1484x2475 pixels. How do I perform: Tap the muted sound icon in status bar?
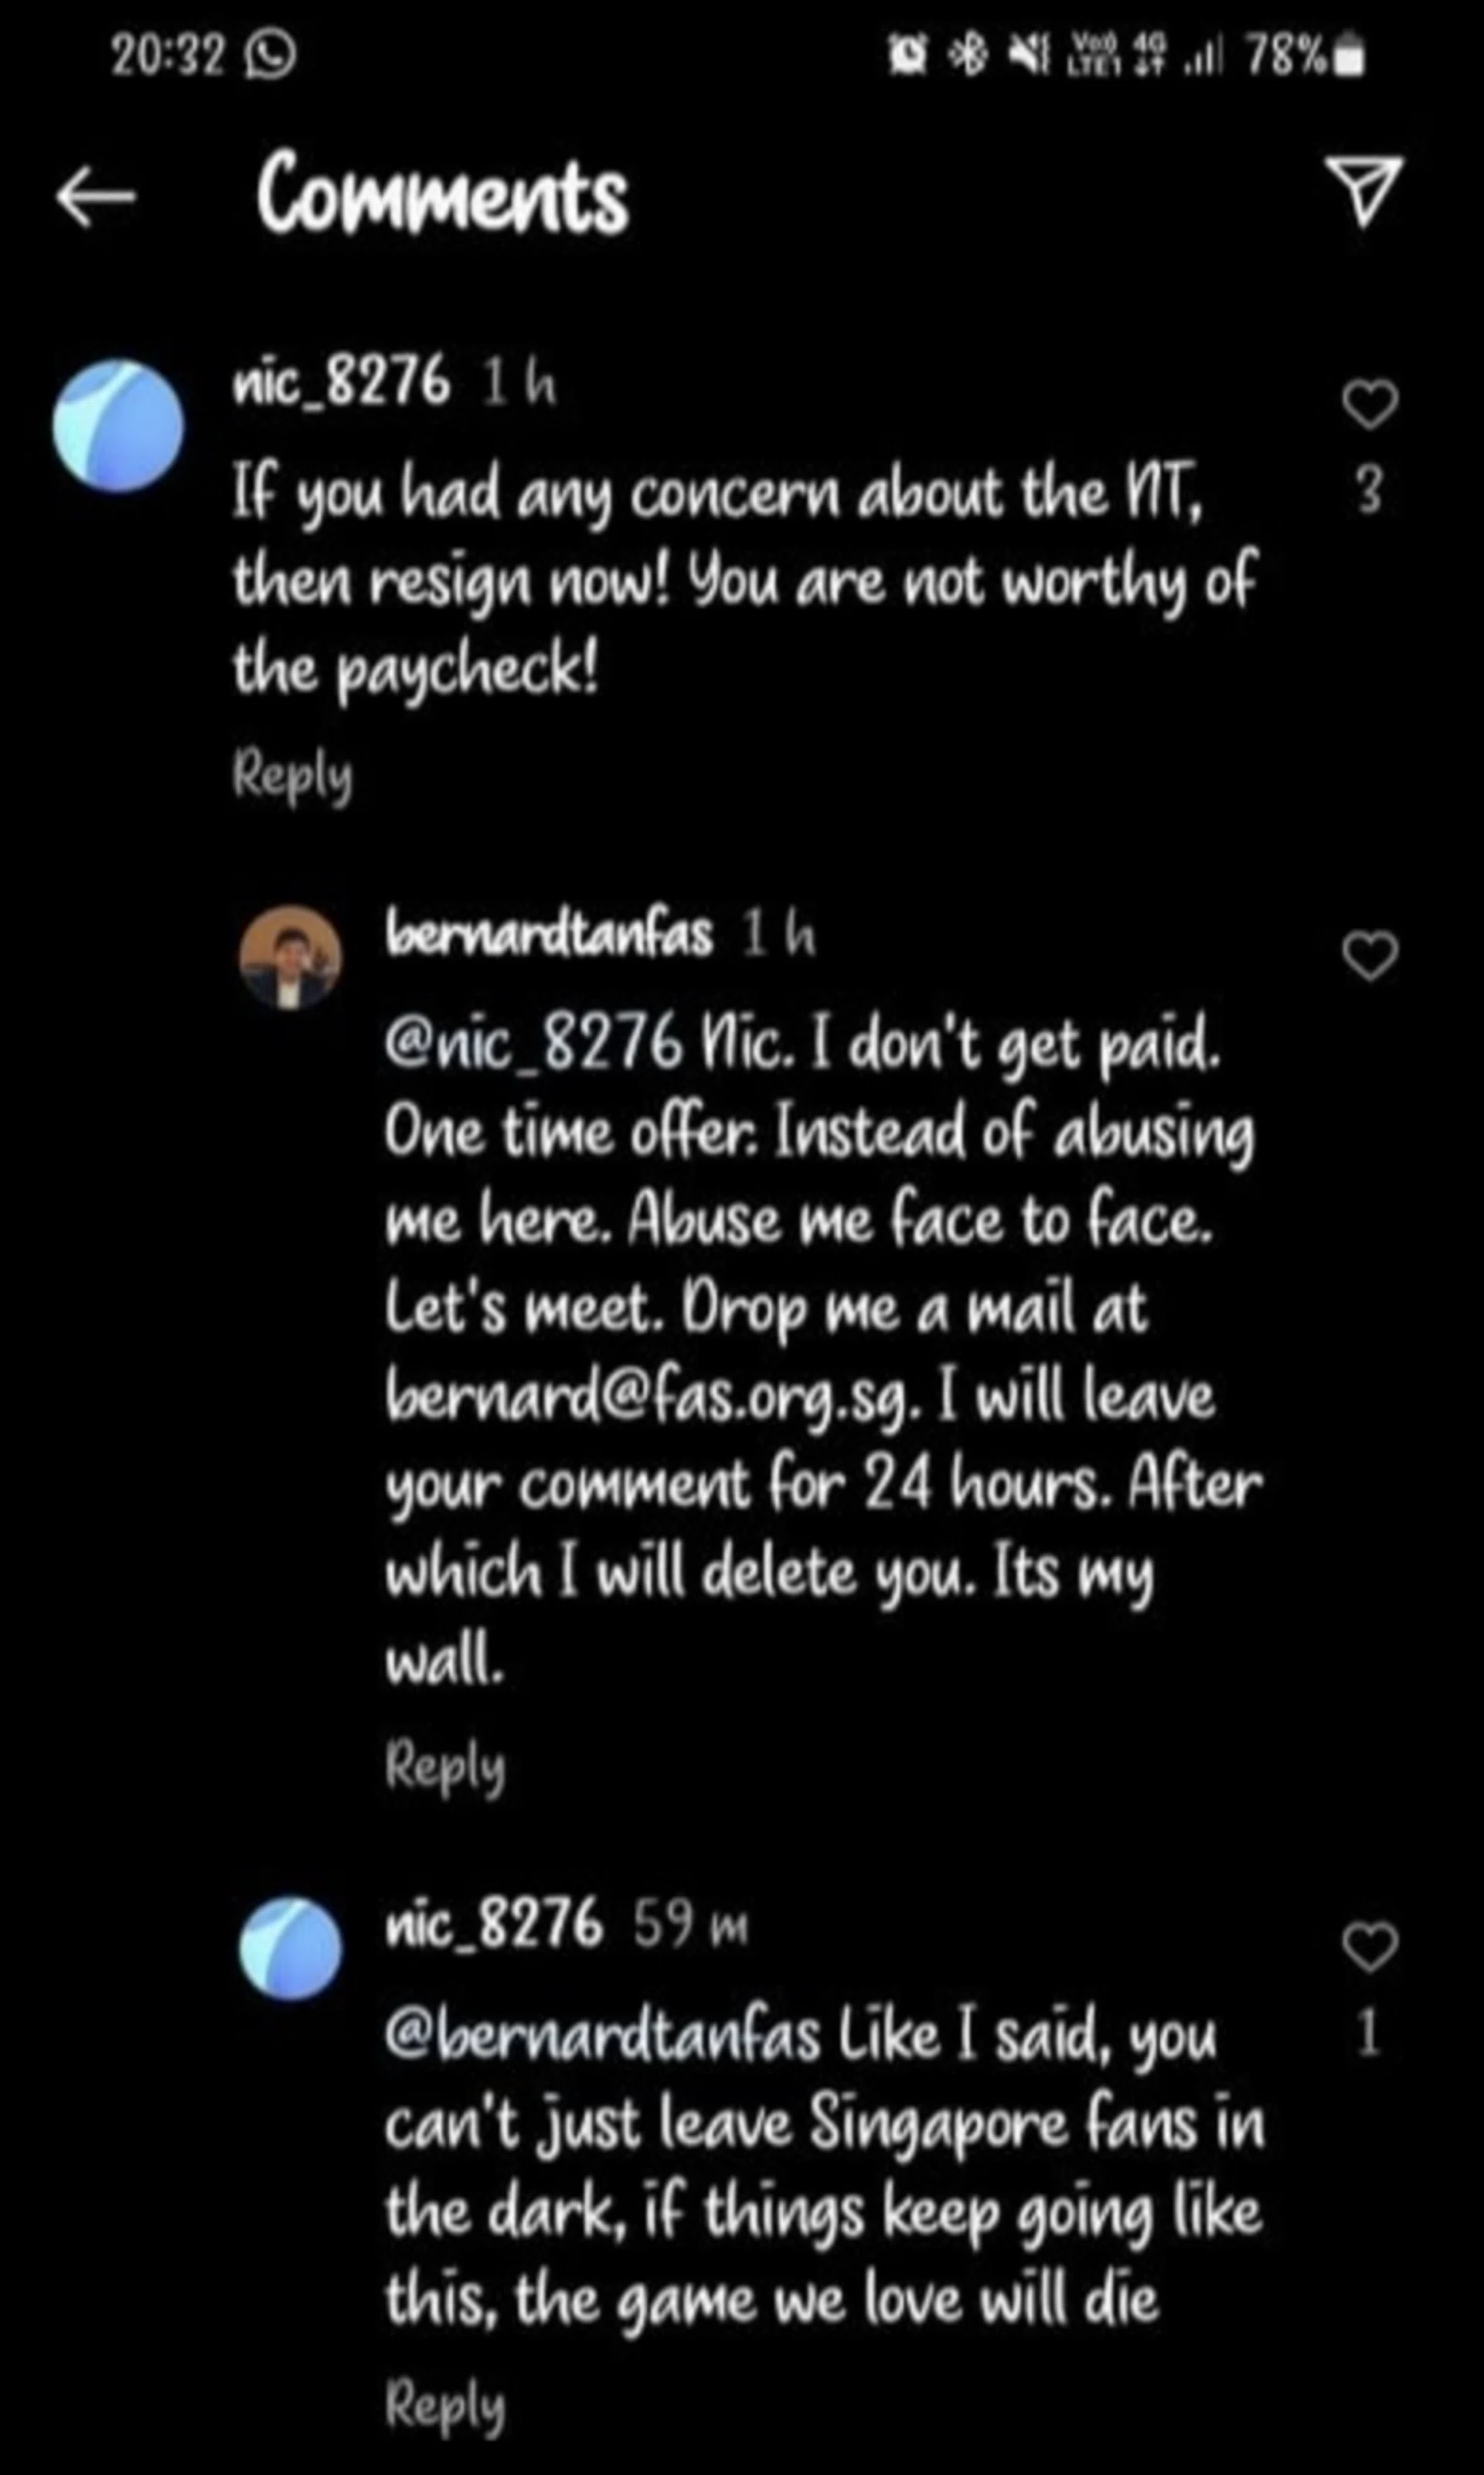tap(1027, 56)
